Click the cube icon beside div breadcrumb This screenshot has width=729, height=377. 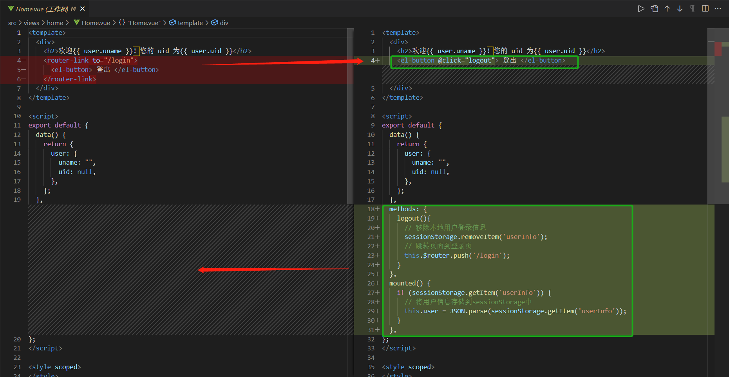[x=215, y=23]
